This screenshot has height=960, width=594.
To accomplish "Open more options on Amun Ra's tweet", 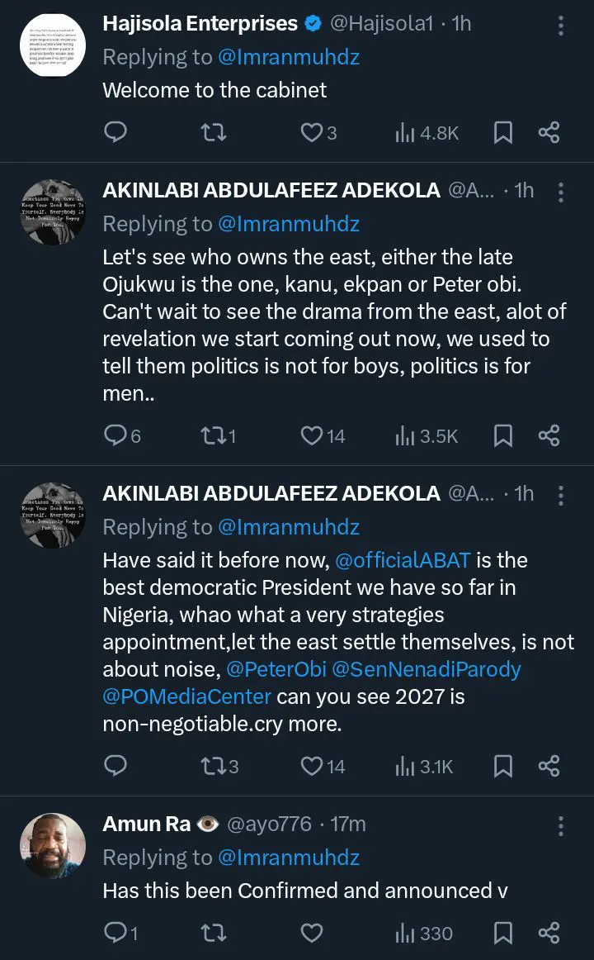I will click(x=561, y=825).
